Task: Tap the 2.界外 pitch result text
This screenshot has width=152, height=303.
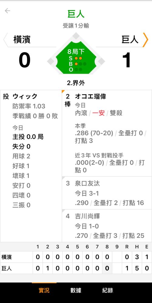Action: click(x=76, y=83)
